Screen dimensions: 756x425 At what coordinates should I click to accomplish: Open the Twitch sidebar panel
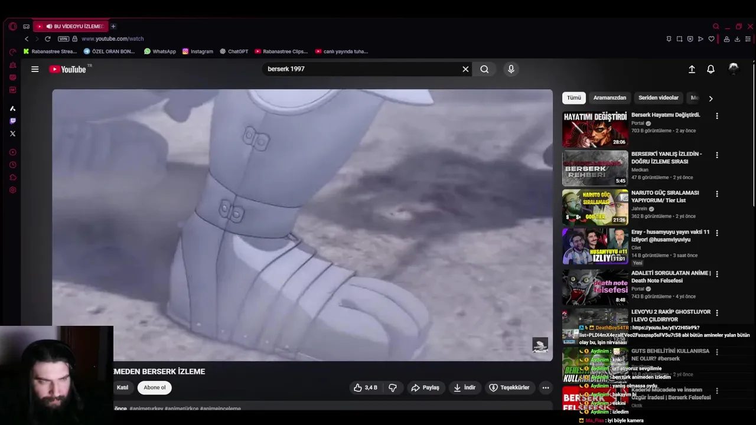tap(12, 121)
